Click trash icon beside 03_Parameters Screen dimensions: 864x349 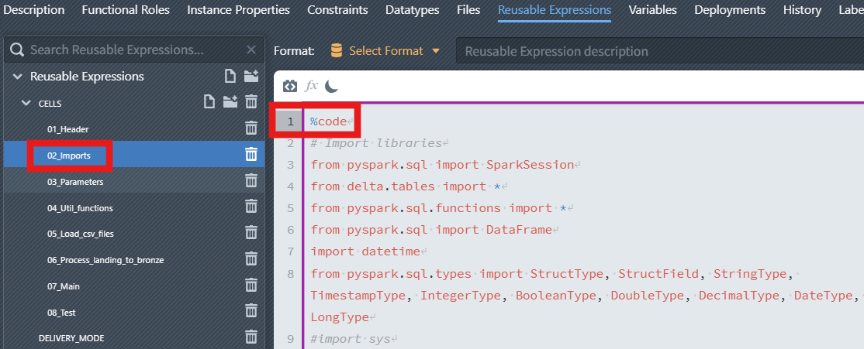pyautogui.click(x=251, y=181)
